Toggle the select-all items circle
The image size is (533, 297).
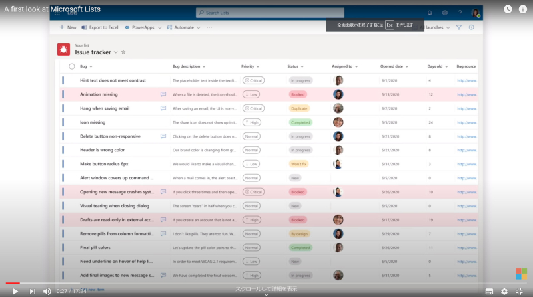(72, 66)
